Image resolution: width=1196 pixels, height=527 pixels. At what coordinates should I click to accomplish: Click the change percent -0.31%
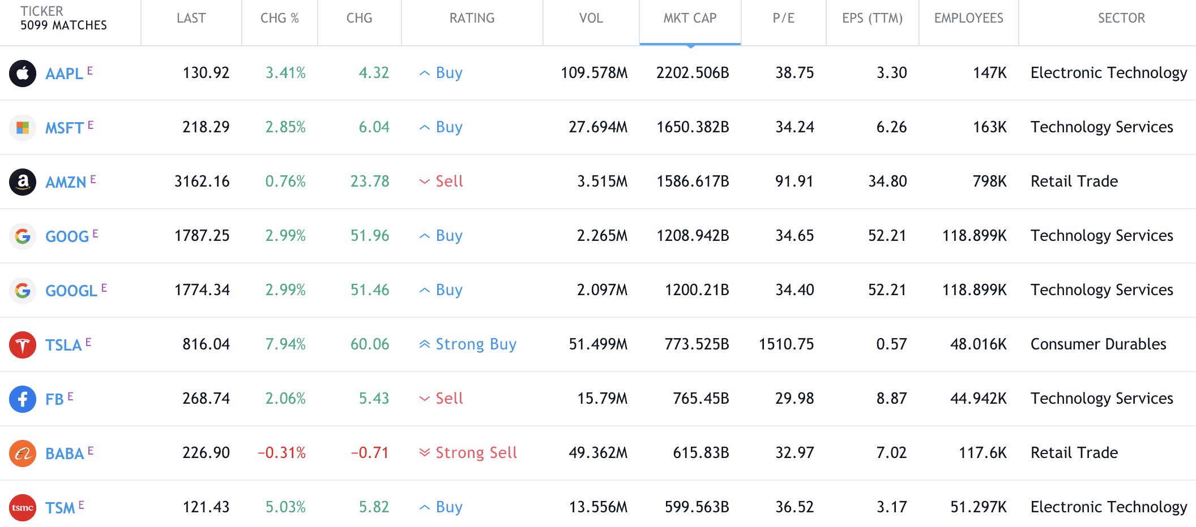click(x=281, y=453)
